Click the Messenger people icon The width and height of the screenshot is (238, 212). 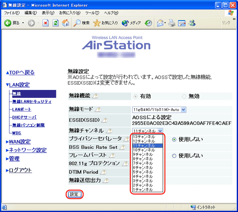click(192, 23)
